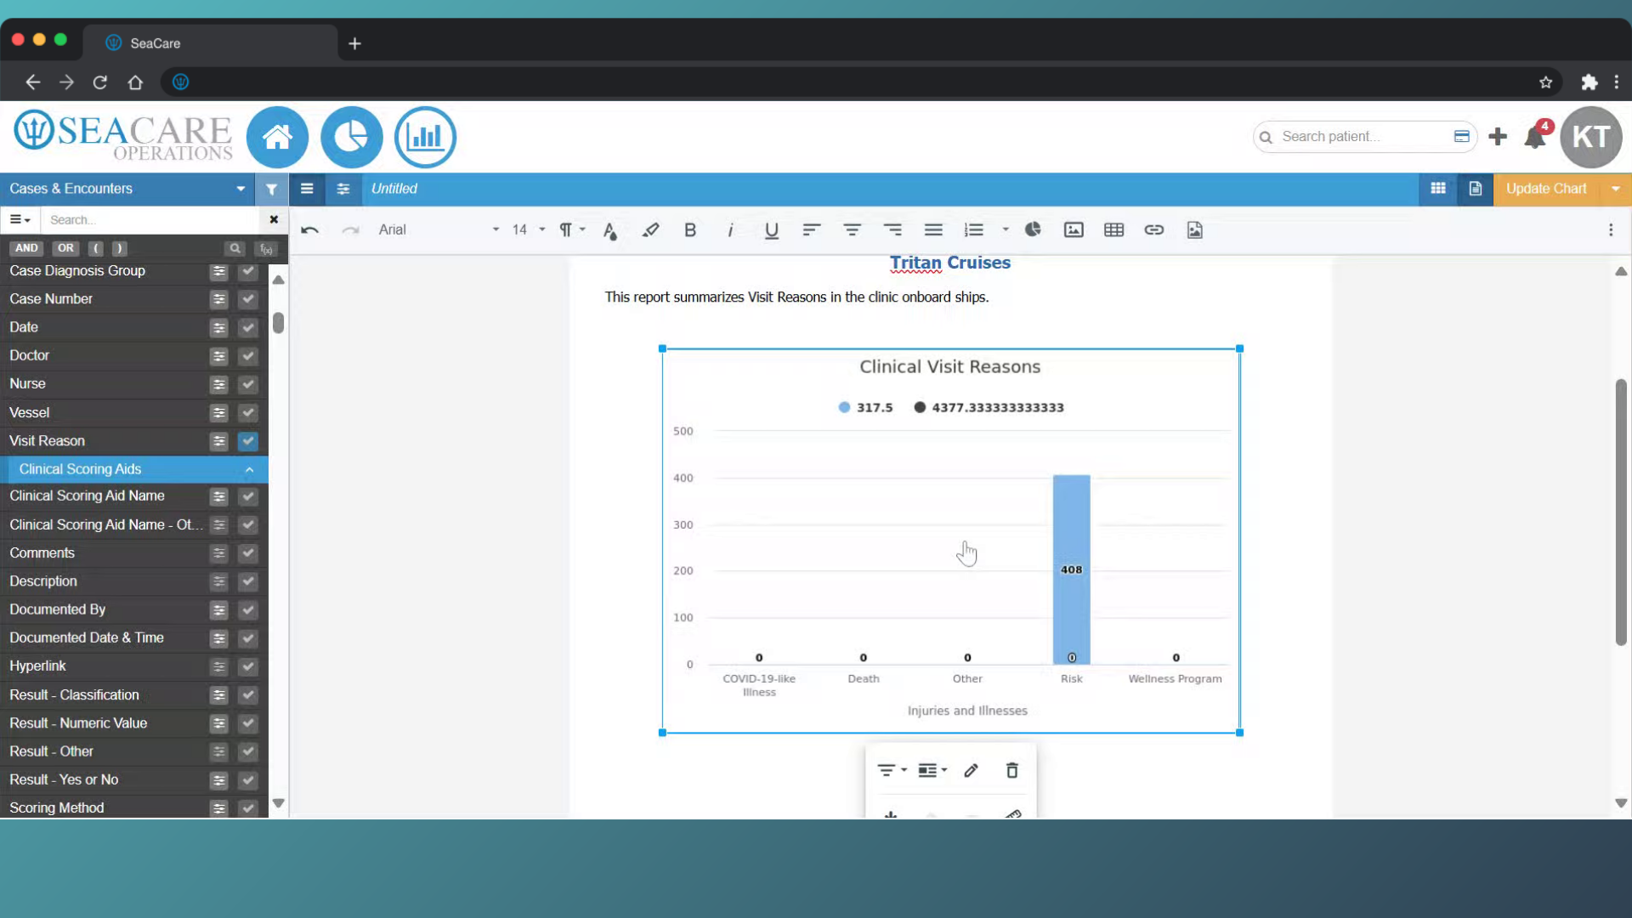1632x918 pixels.
Task: Switch to document view icon
Action: 1476,189
